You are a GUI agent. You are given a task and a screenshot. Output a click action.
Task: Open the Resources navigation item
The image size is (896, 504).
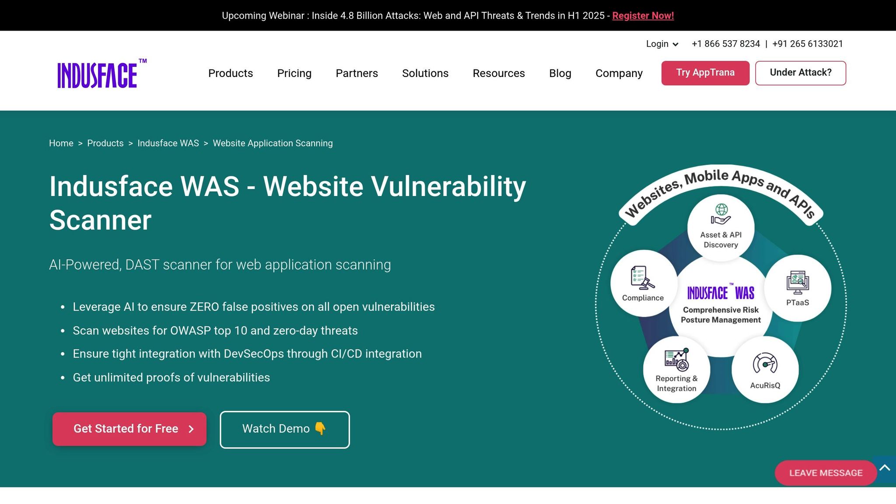[x=499, y=73]
